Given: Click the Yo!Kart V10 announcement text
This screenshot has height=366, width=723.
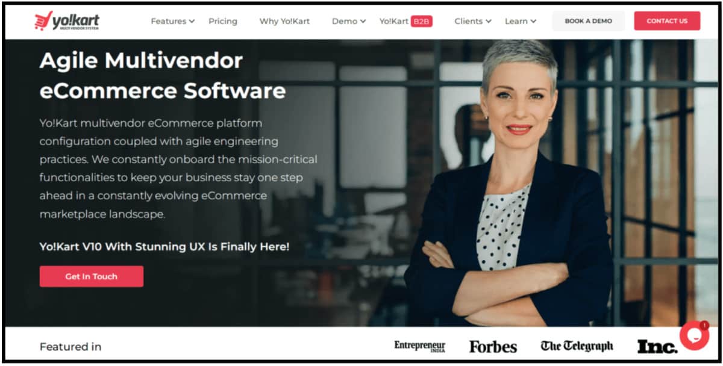Looking at the screenshot, I should [164, 246].
